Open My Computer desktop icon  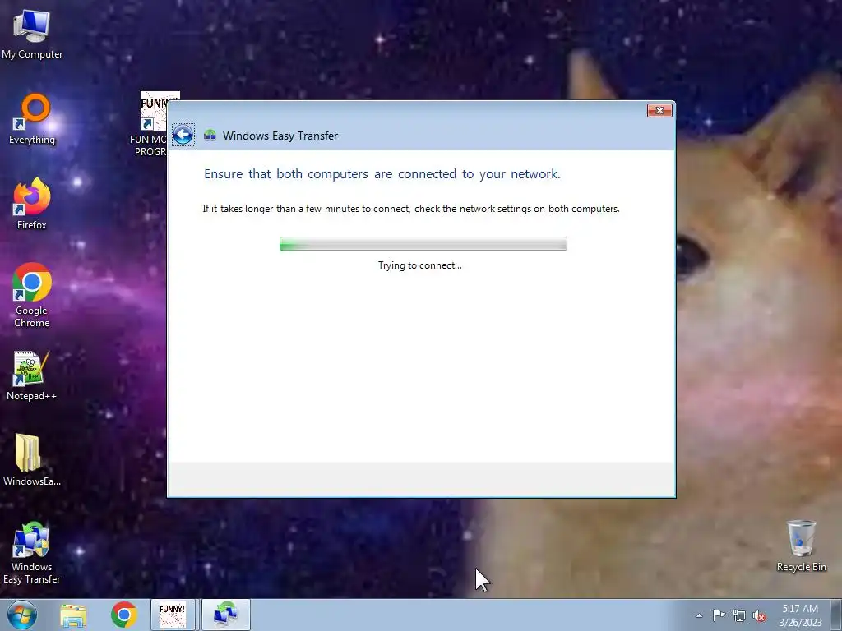[x=32, y=34]
